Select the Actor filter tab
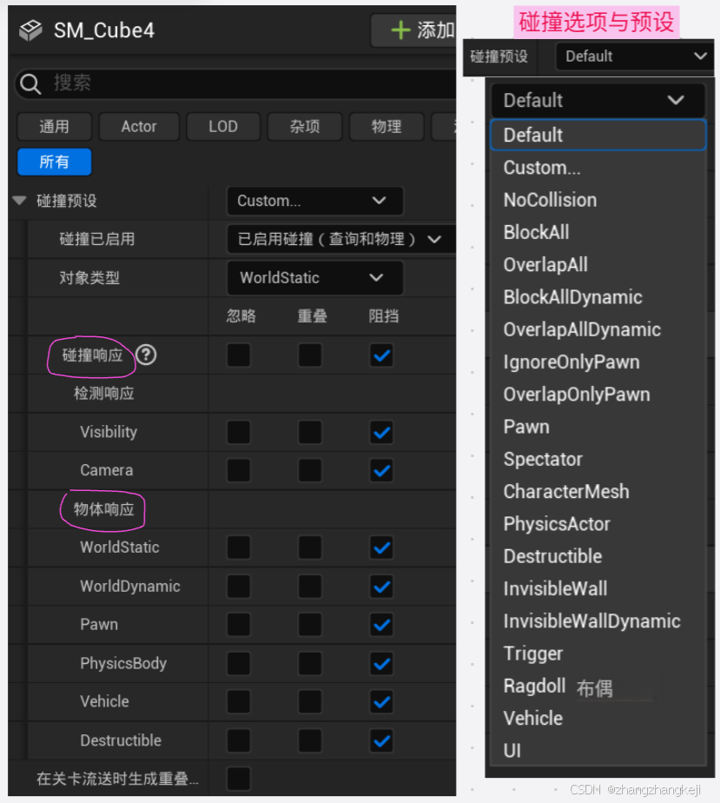Screen dimensions: 720x803 [139, 127]
